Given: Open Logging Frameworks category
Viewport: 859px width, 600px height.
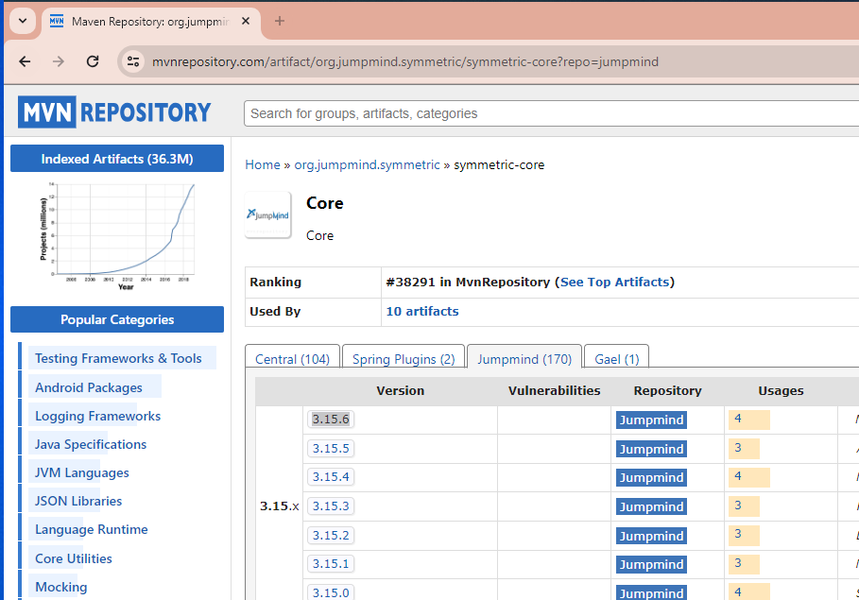Looking at the screenshot, I should point(97,416).
